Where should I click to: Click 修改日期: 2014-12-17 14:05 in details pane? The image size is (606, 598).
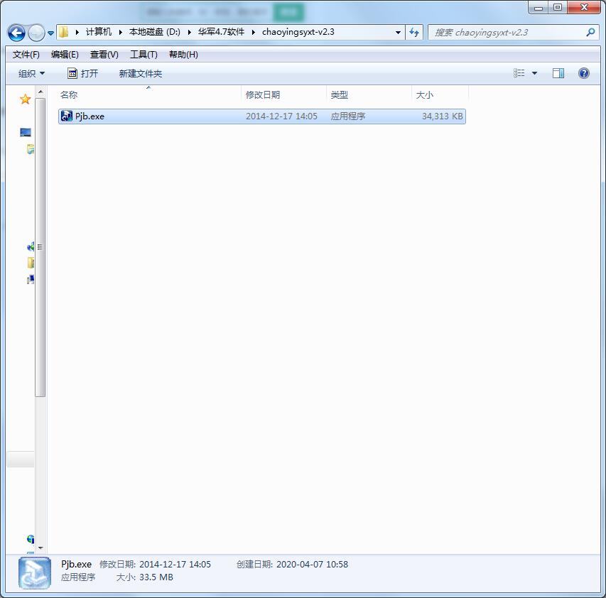click(155, 565)
